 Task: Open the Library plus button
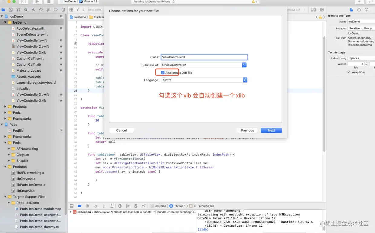359,2
